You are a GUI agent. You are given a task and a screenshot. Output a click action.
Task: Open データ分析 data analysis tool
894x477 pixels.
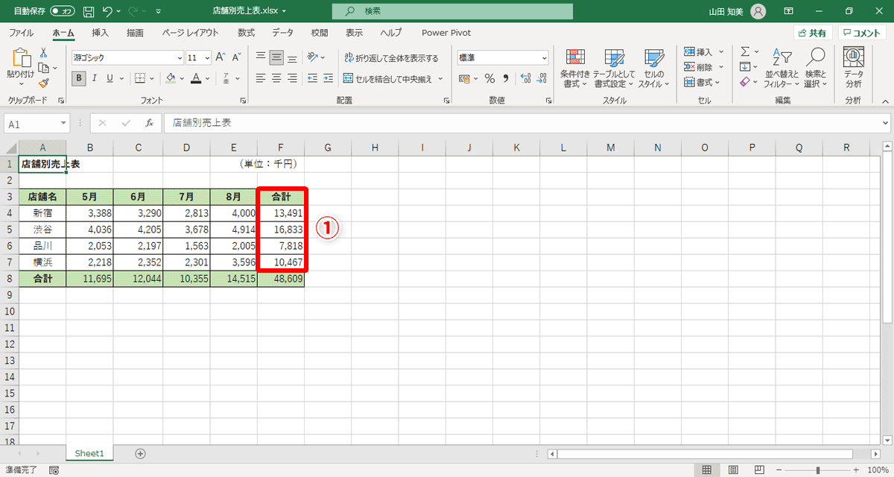click(854, 67)
